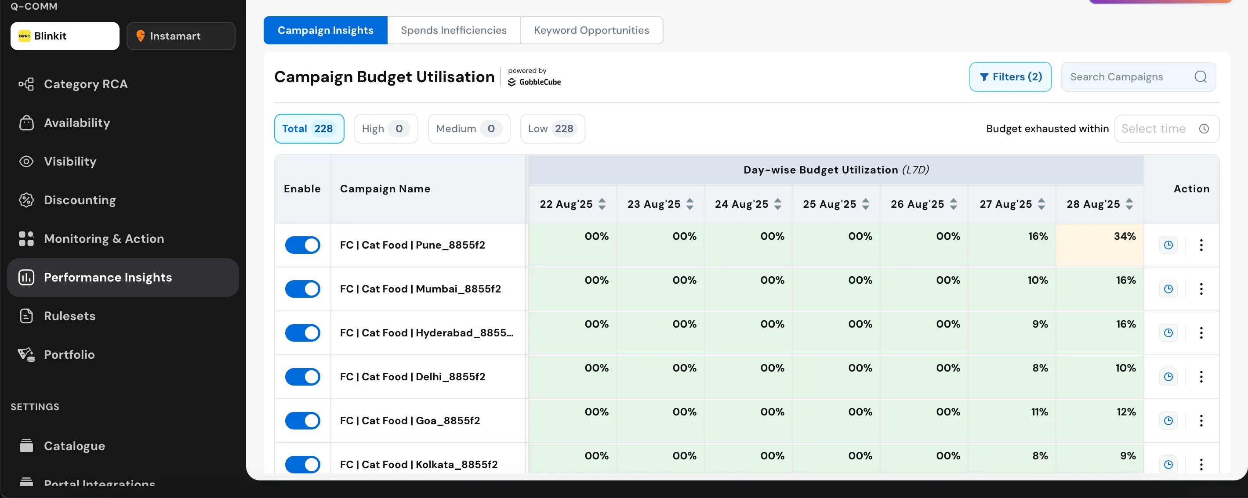Click the Rulesets document icon
1248x498 pixels.
point(26,316)
